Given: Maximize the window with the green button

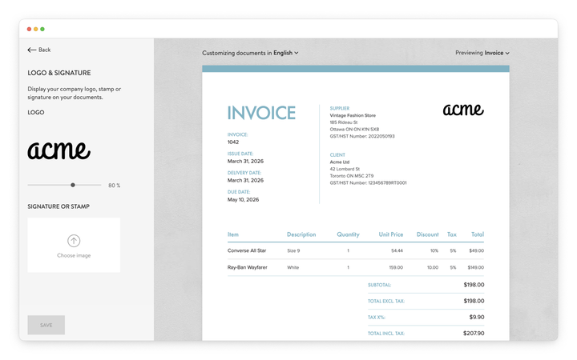Looking at the screenshot, I should [42, 29].
